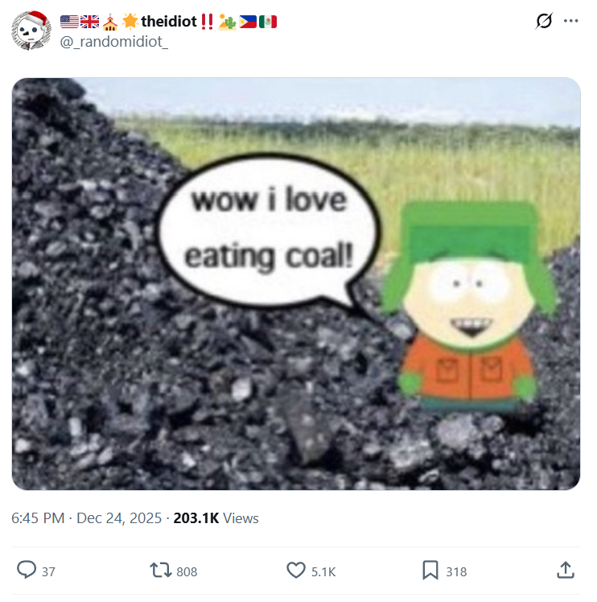Click the display name theidiot
The width and height of the screenshot is (597, 602).
pos(169,21)
